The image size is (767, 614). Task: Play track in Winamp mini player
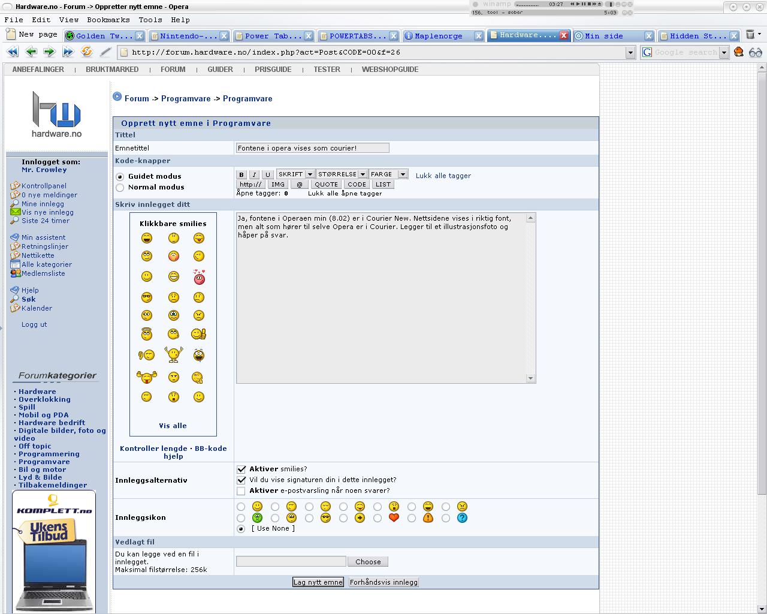point(578,4)
